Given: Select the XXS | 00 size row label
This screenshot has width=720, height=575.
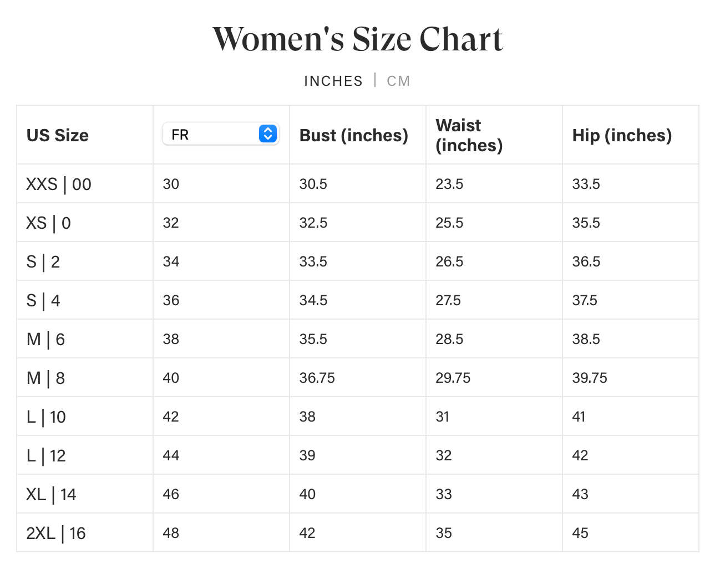Looking at the screenshot, I should pyautogui.click(x=59, y=184).
